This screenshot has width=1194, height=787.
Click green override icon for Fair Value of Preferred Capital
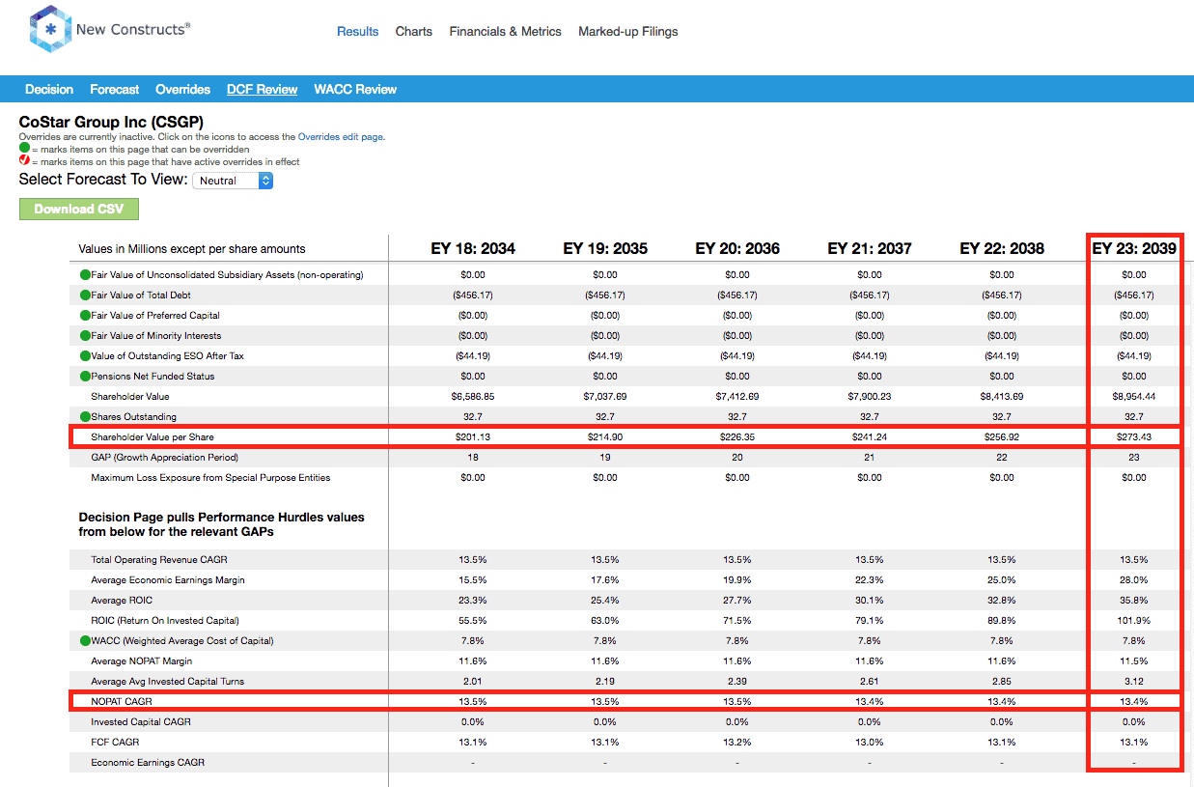point(85,316)
